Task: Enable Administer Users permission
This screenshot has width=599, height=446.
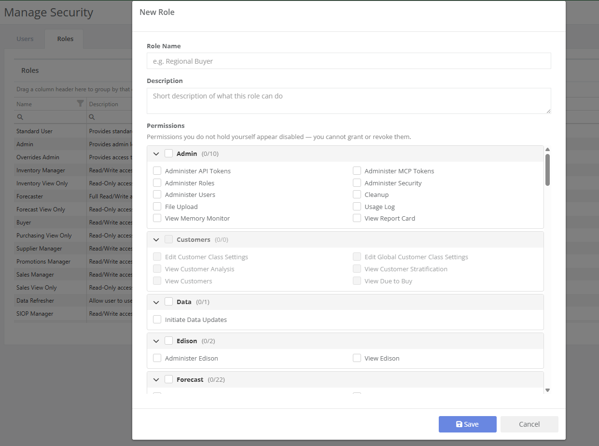Action: [x=157, y=195]
